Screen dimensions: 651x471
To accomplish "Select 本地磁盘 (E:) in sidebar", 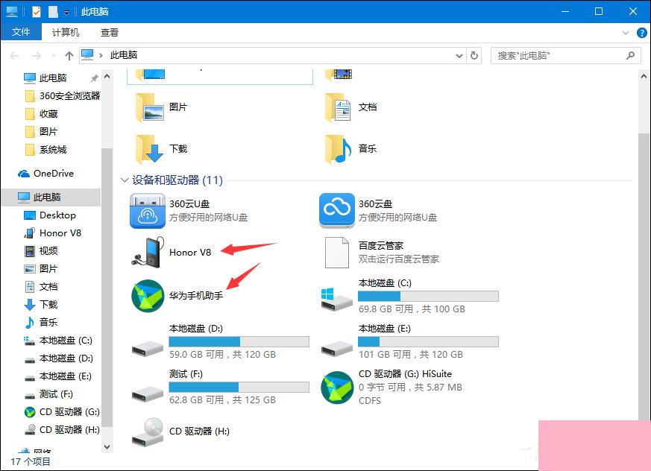I will [x=58, y=376].
